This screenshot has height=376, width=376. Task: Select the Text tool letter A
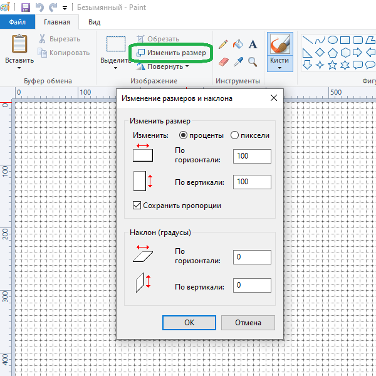(x=253, y=44)
